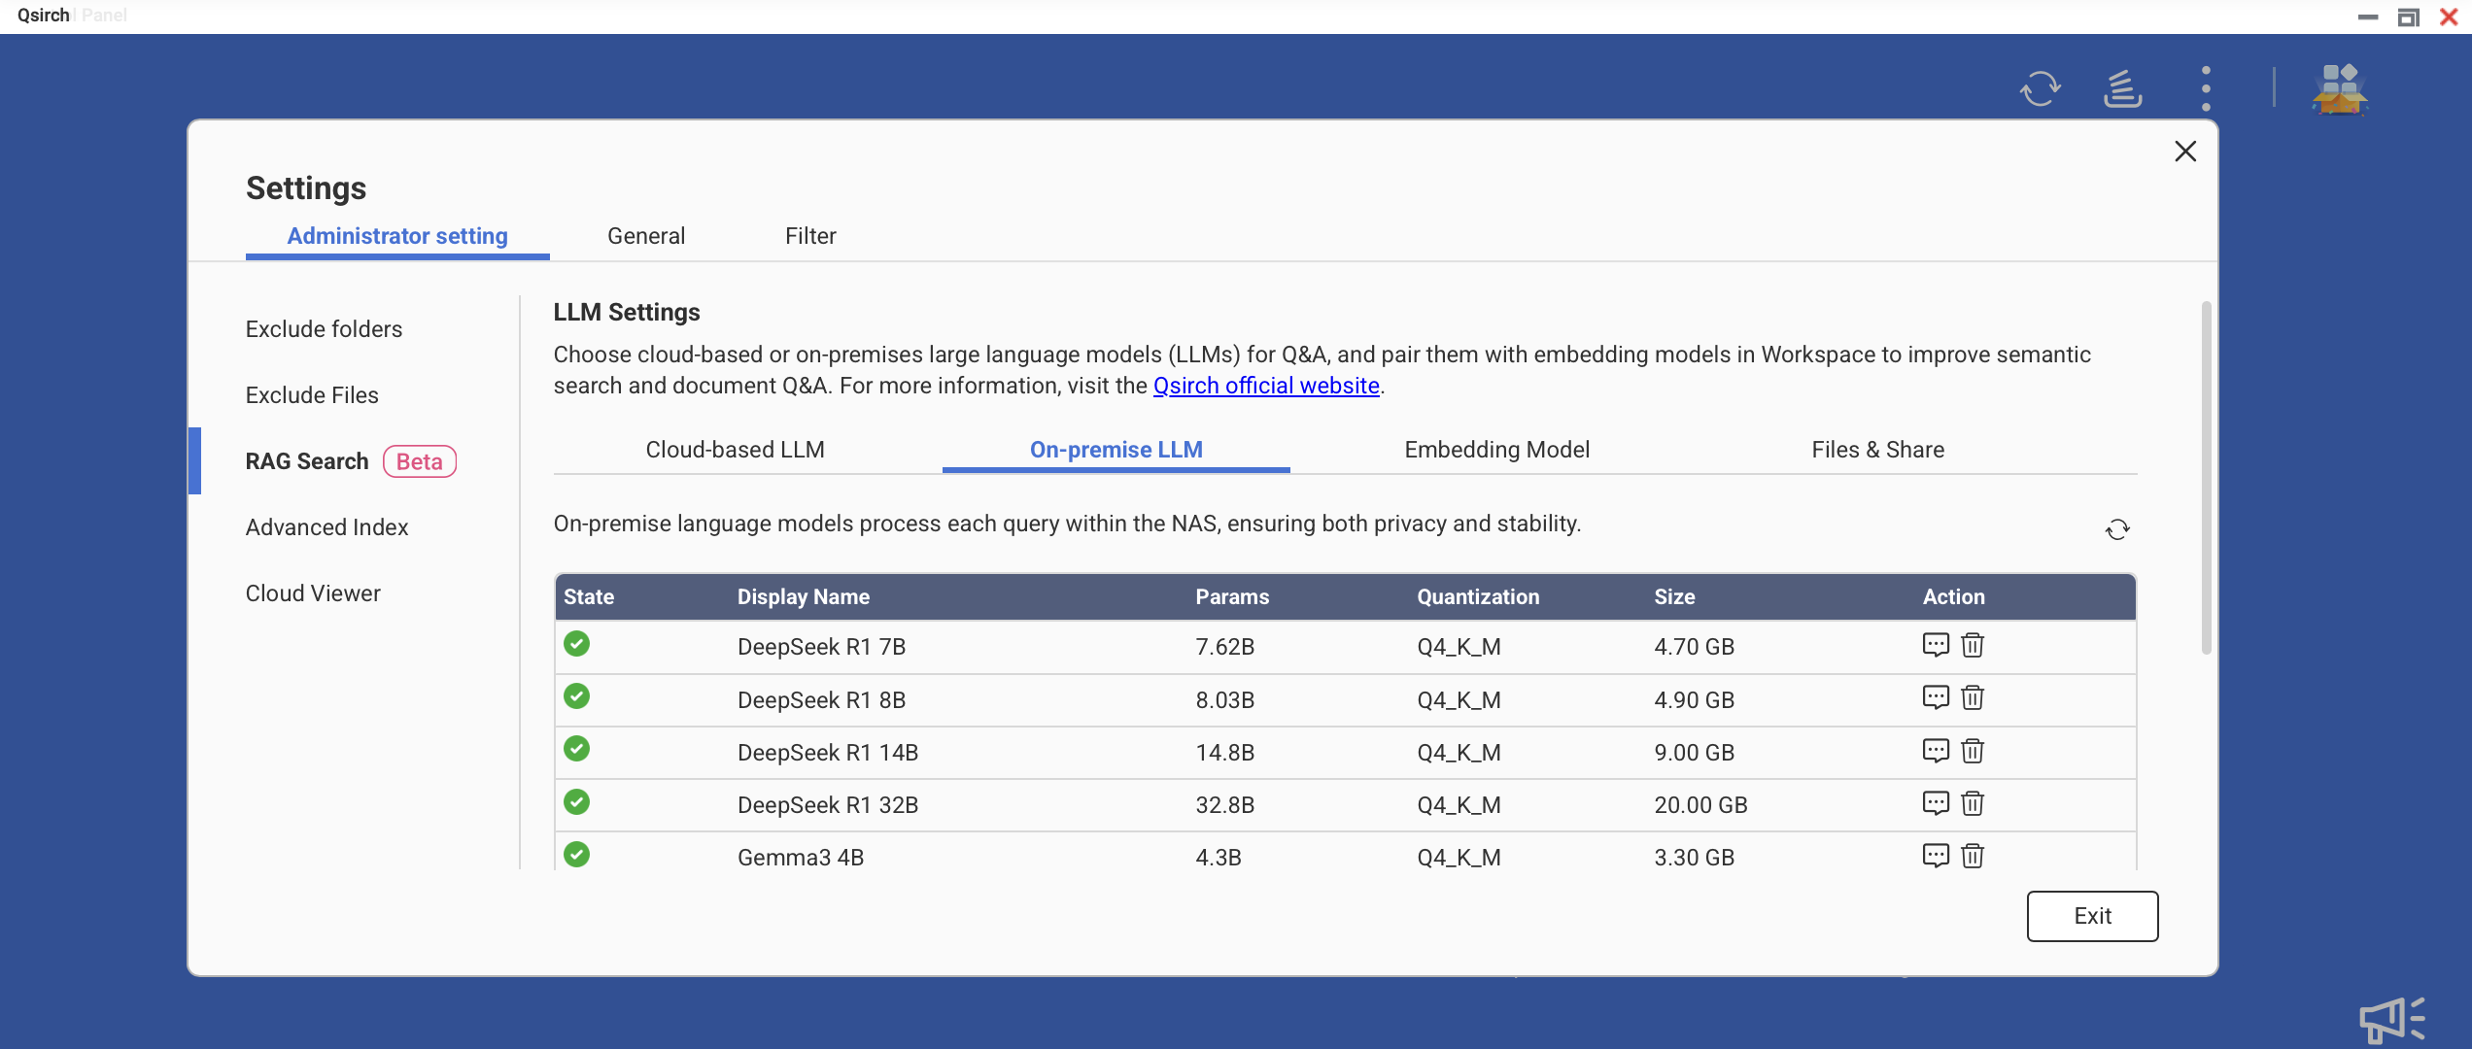Switch to the General settings tab
Viewport: 2472px width, 1049px height.
point(646,236)
